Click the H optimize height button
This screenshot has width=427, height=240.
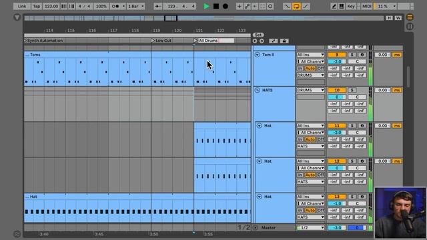389,18
